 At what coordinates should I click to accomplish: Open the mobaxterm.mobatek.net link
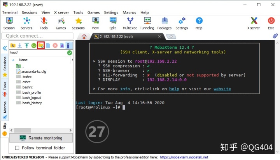[184, 157]
